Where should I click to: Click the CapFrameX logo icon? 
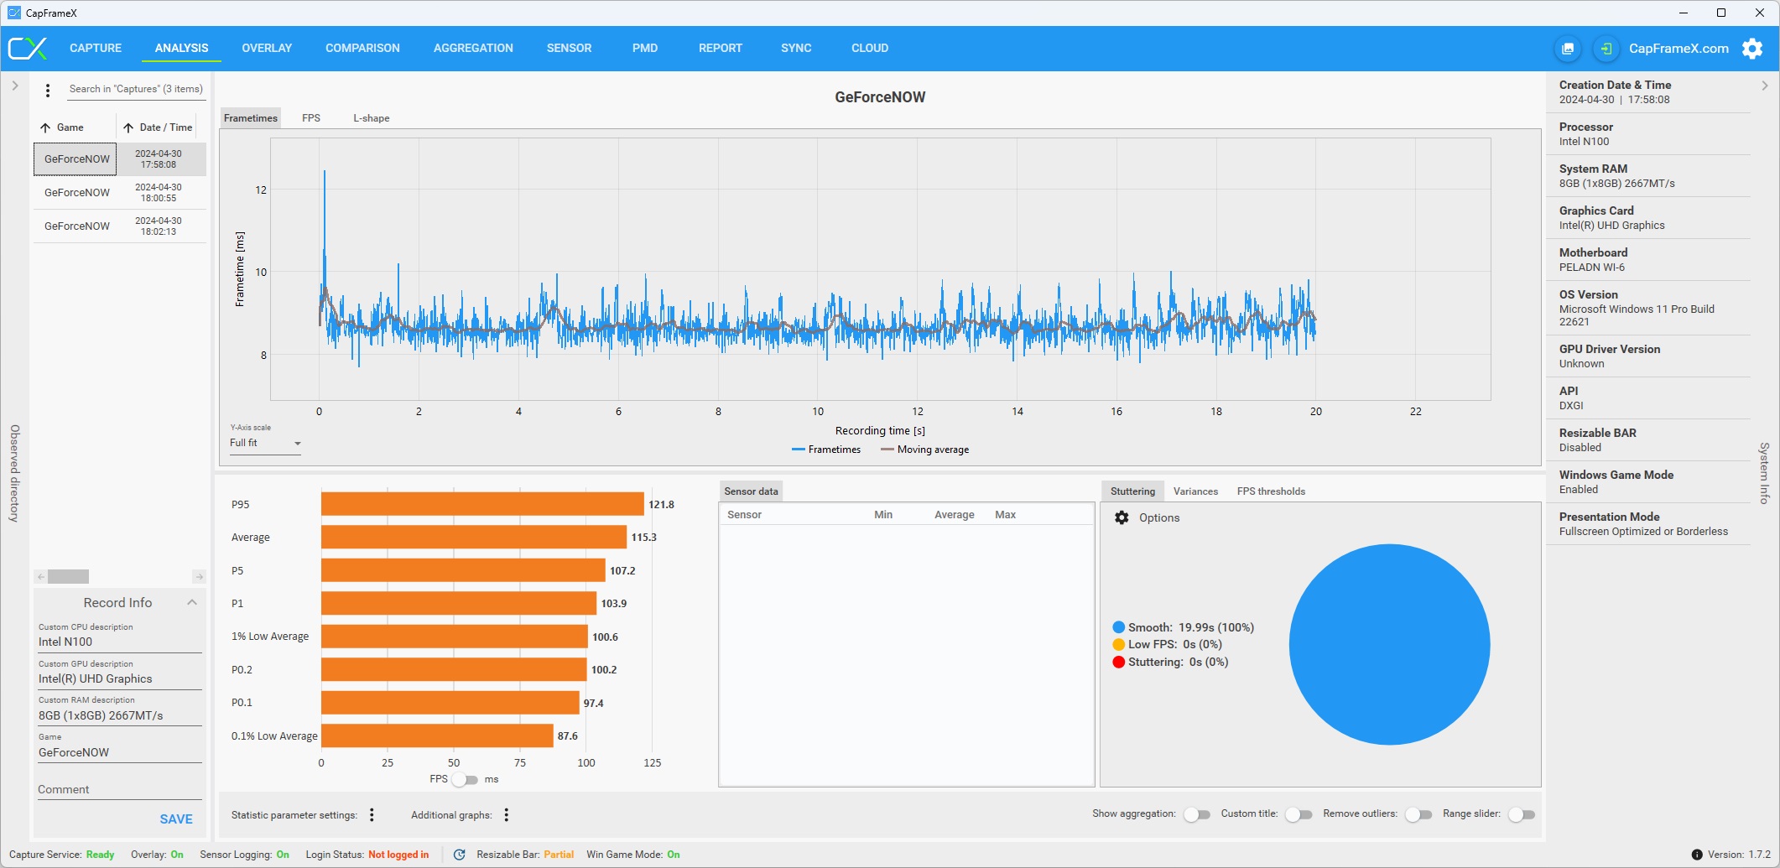click(x=28, y=48)
